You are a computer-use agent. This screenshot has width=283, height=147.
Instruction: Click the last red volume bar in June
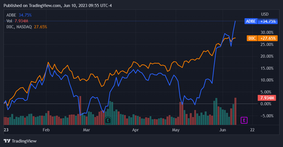tap(235, 111)
